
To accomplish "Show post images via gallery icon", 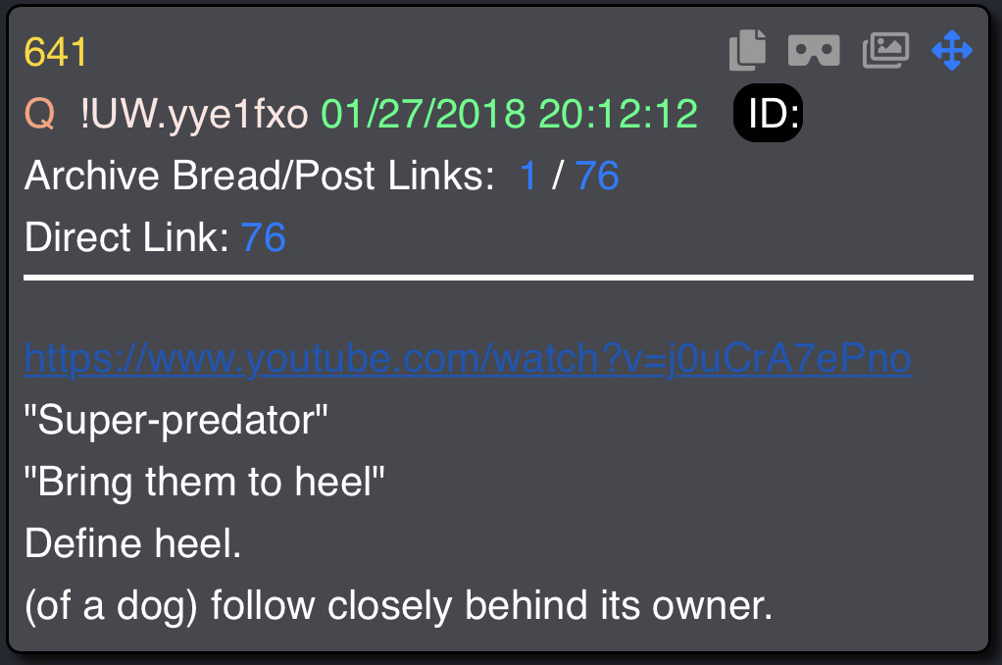I will point(885,50).
